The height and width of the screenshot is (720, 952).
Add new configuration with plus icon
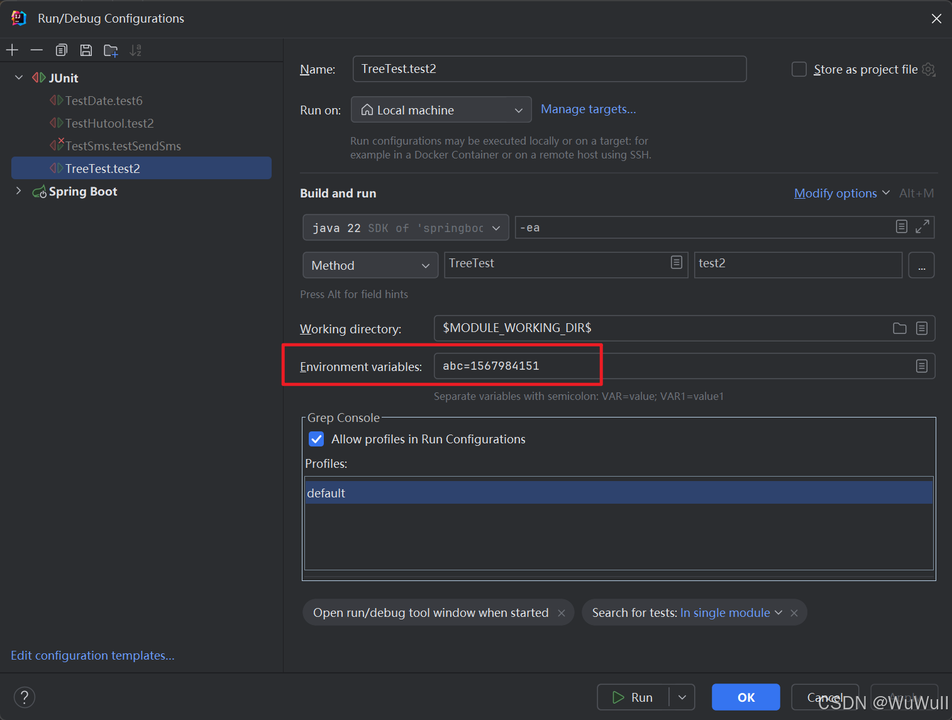[12, 50]
